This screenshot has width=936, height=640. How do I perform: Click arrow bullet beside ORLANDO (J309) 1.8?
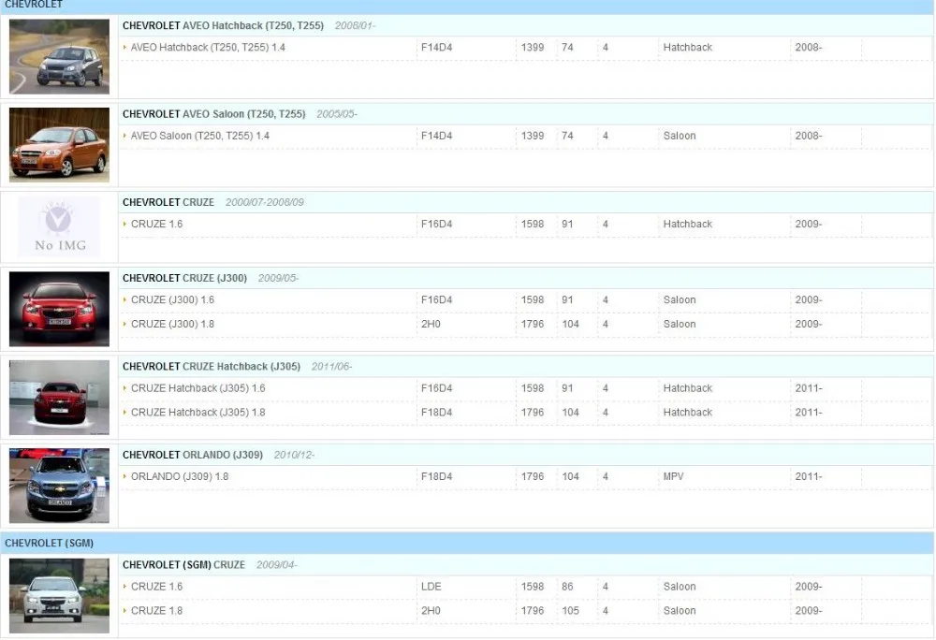[124, 476]
